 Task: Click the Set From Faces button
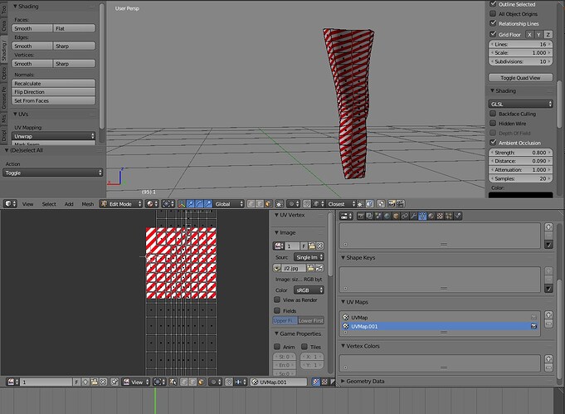54,100
